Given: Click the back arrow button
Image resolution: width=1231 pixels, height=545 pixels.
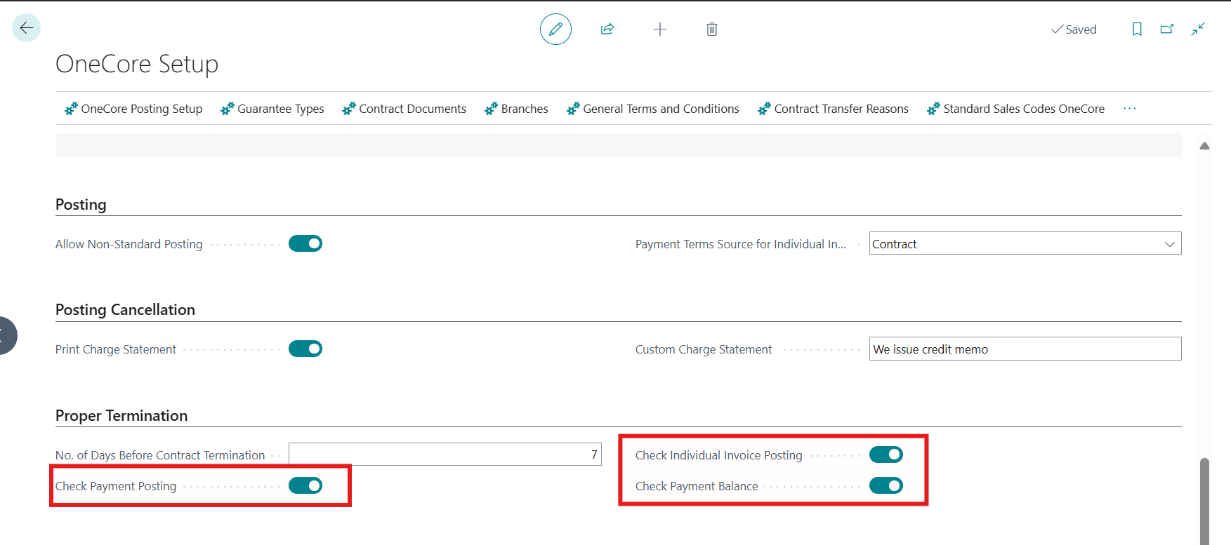Looking at the screenshot, I should (x=27, y=28).
